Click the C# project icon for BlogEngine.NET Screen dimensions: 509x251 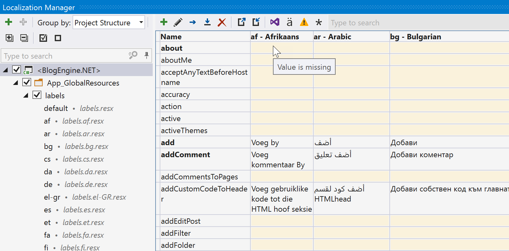(28, 70)
